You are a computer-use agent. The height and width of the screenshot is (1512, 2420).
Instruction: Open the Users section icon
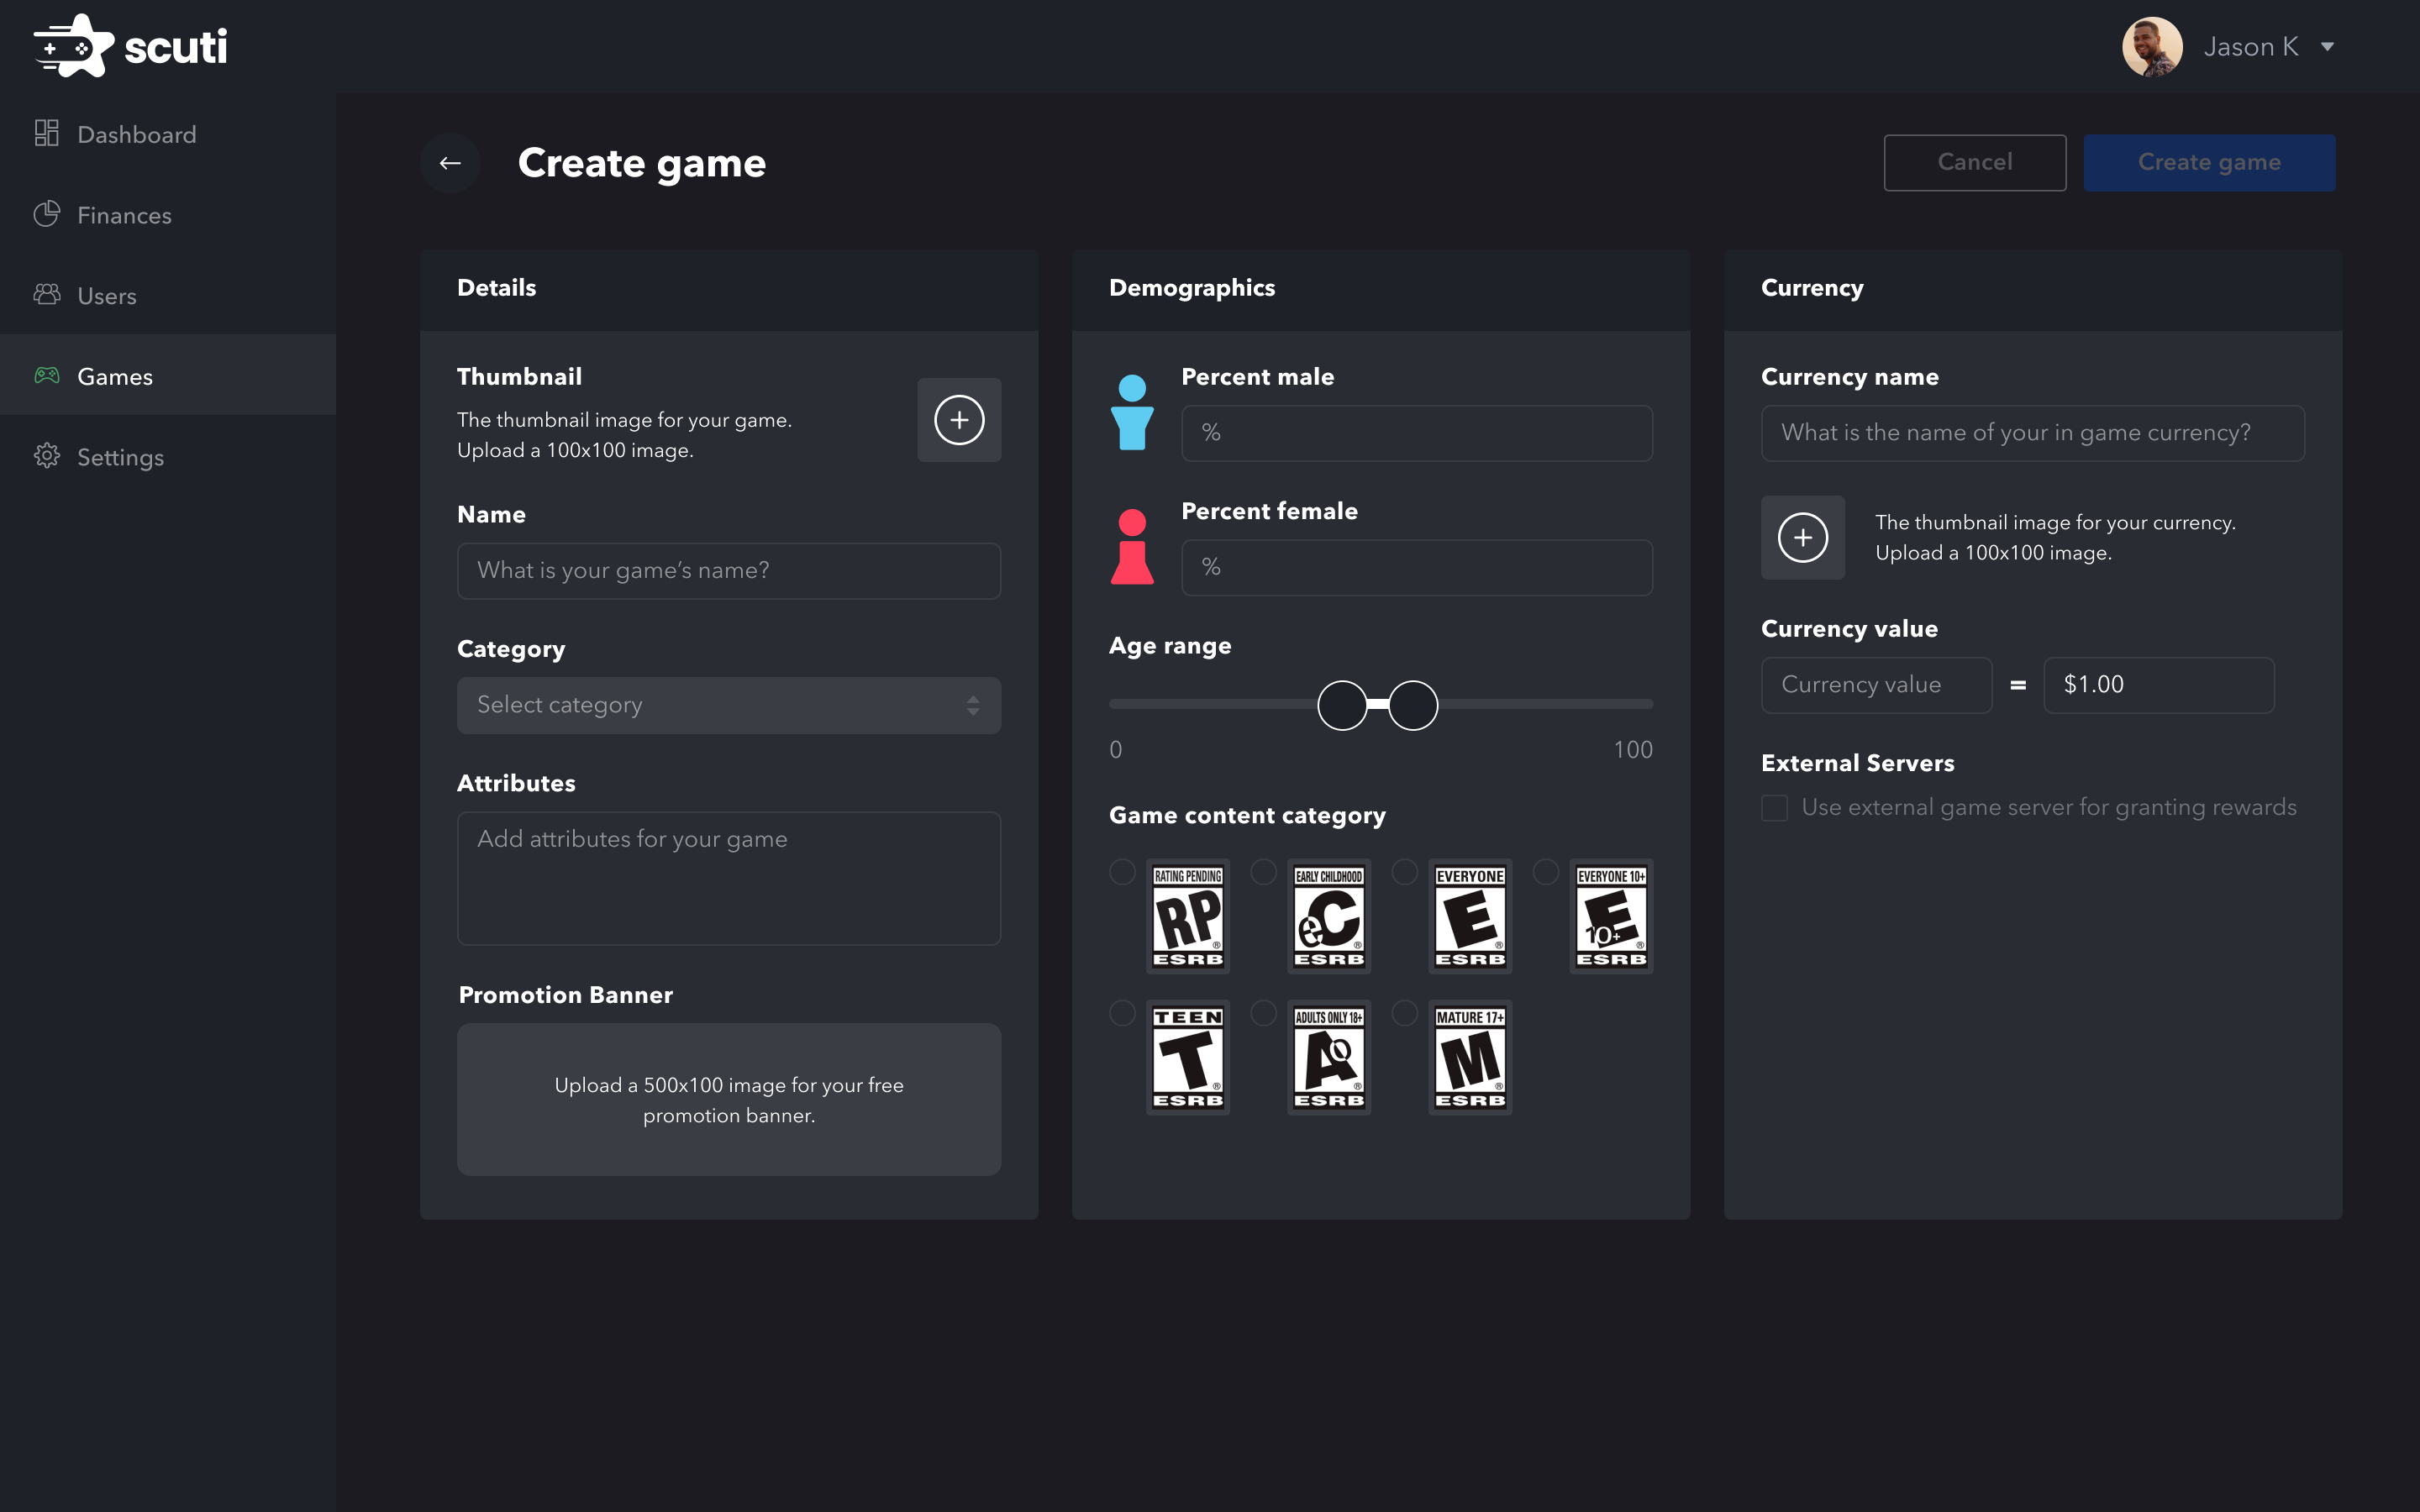(47, 295)
